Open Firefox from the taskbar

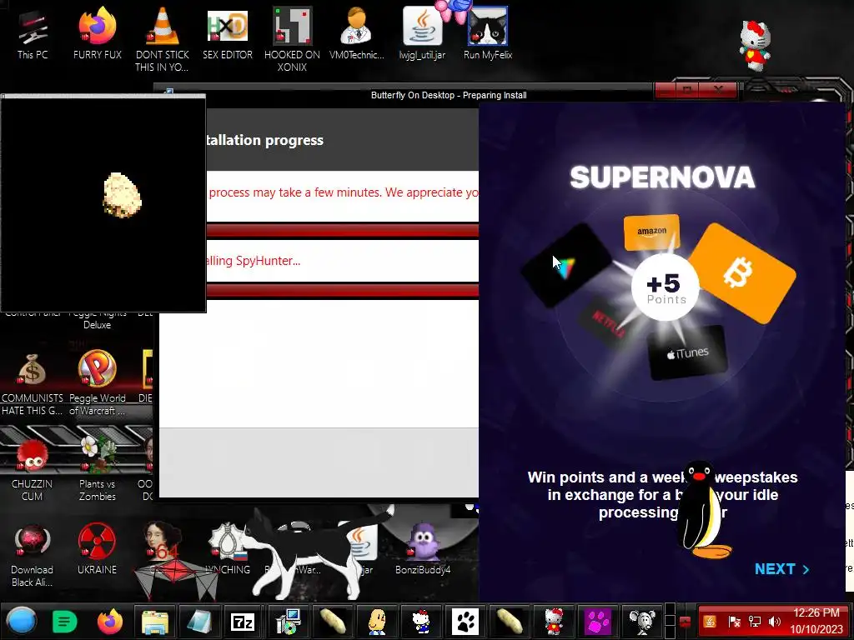109,621
